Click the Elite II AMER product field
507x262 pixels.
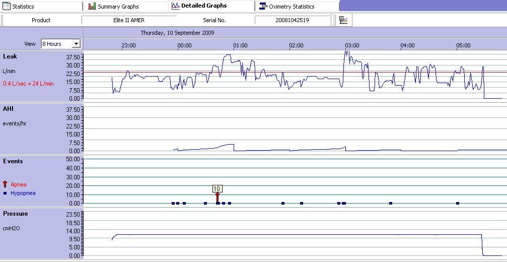129,20
